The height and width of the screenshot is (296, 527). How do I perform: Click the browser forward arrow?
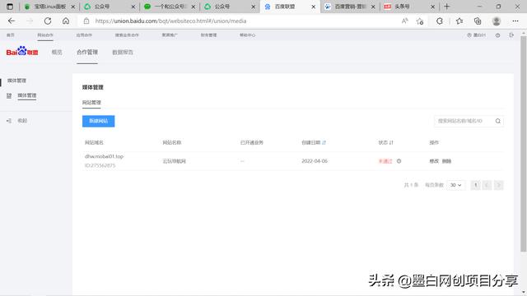tap(30, 21)
